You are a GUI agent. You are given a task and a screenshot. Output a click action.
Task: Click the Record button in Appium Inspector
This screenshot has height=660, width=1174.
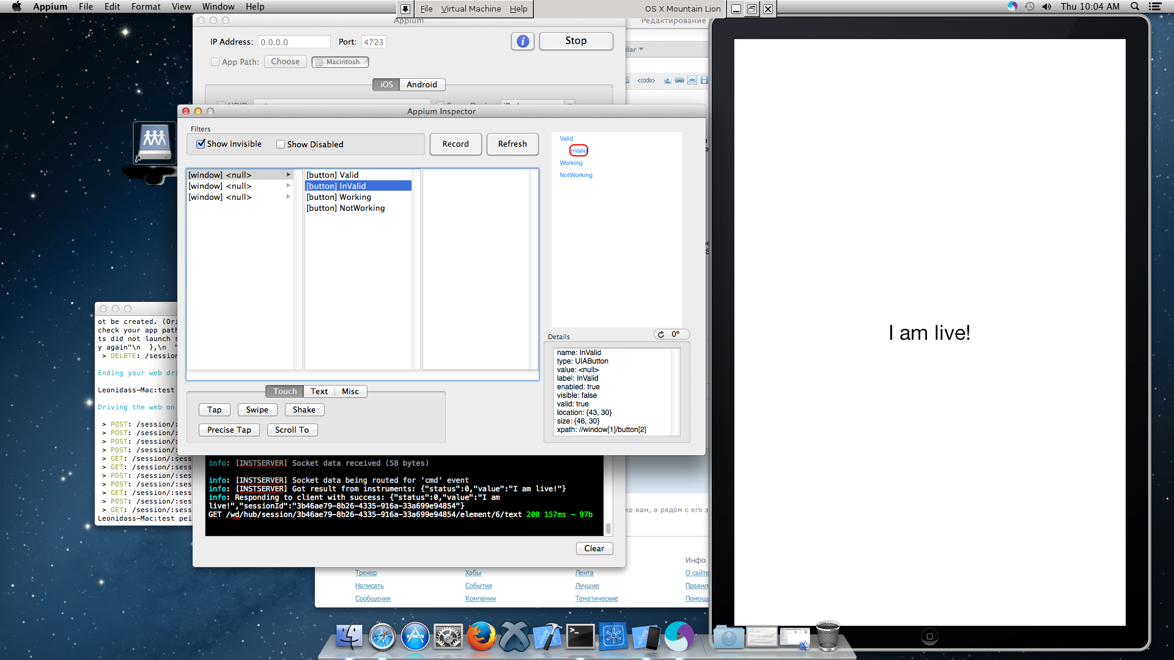click(456, 144)
